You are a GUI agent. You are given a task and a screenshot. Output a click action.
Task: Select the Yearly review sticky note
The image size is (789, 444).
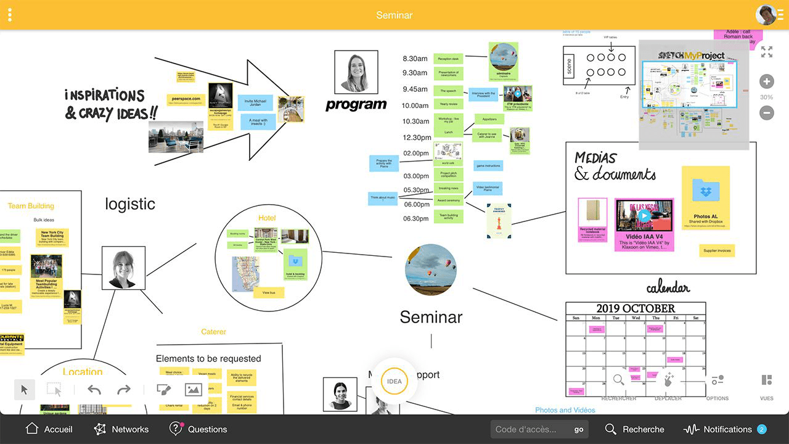[448, 104]
